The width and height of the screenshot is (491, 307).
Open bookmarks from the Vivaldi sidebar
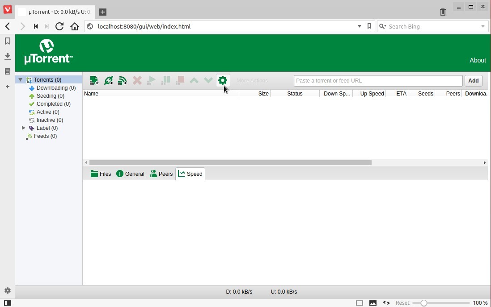pos(7,41)
